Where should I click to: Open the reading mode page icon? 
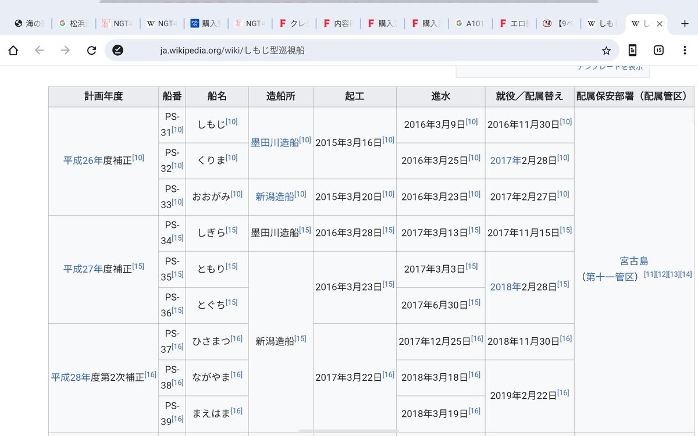click(632, 51)
